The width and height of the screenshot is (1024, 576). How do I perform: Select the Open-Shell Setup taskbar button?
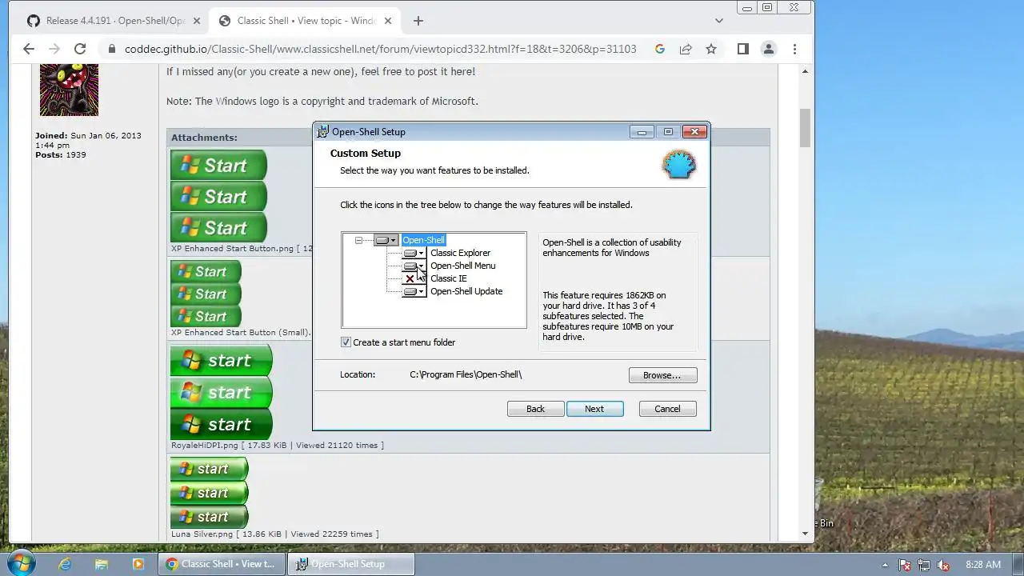pos(351,564)
